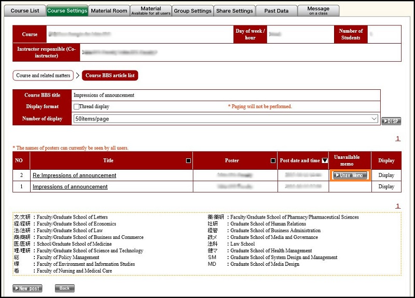Click the sort icon in Poster column

(273, 161)
